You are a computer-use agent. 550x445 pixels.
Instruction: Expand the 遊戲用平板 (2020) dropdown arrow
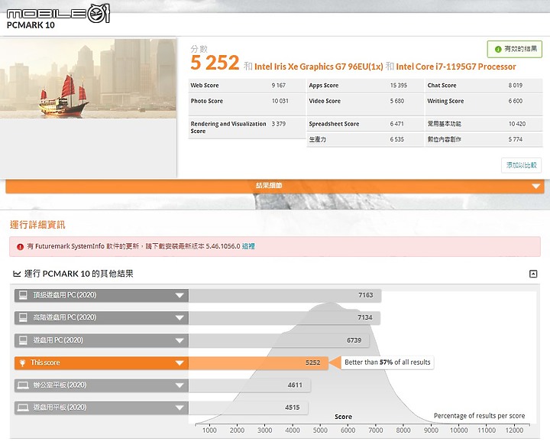click(180, 408)
